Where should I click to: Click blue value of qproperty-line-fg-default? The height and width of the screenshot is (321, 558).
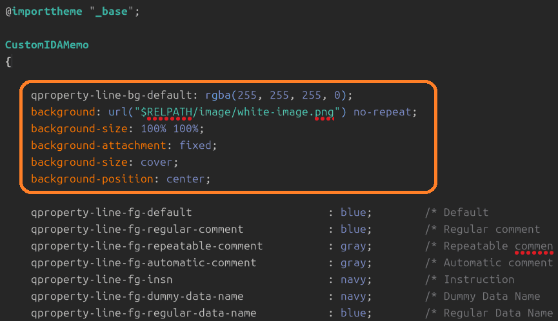coord(354,212)
